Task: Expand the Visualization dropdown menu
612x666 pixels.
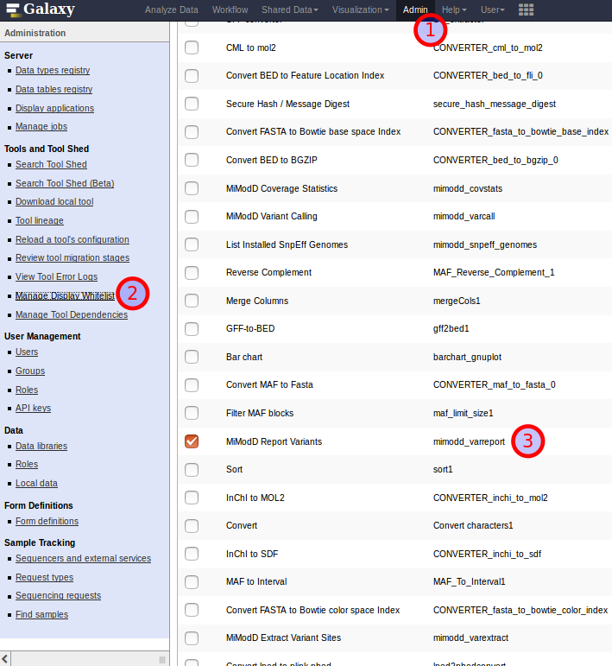Action: click(x=360, y=10)
